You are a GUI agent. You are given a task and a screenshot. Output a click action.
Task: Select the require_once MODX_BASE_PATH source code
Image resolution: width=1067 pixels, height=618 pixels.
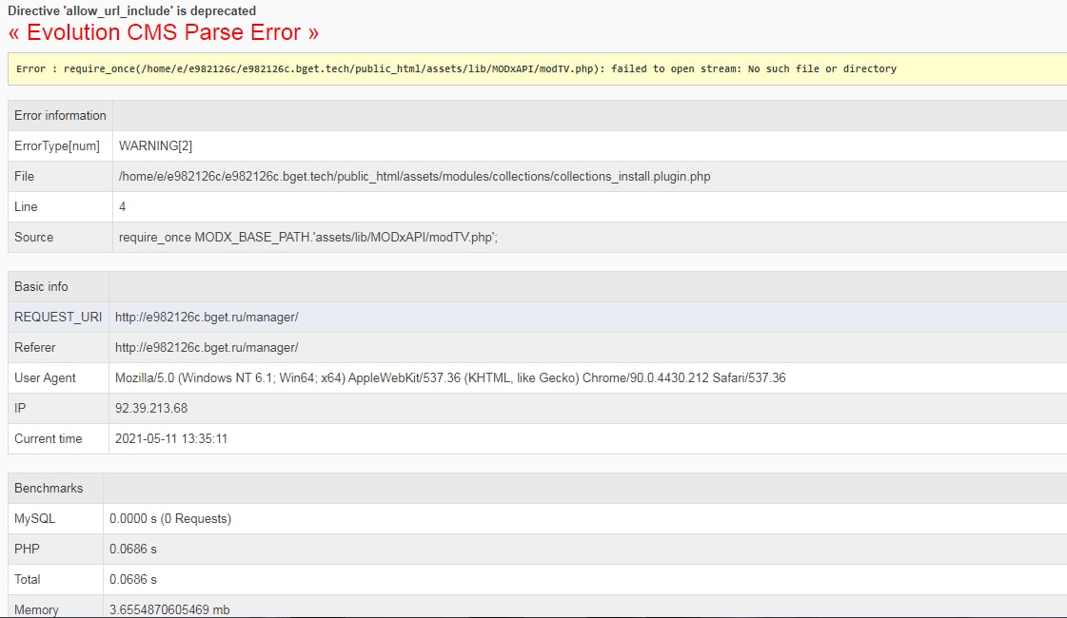(x=308, y=238)
